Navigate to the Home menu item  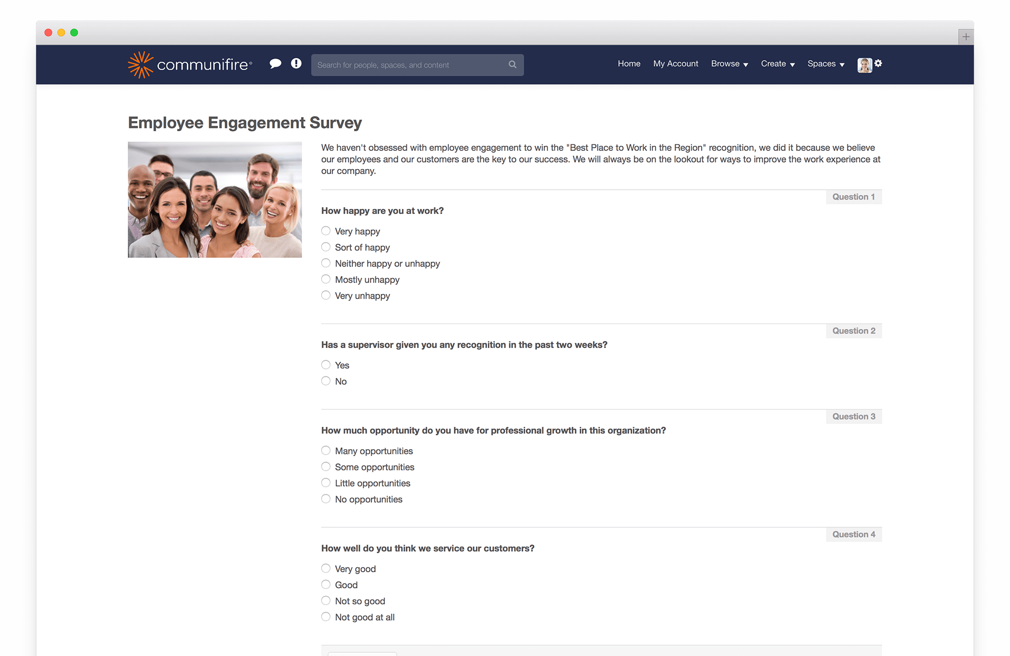coord(629,64)
